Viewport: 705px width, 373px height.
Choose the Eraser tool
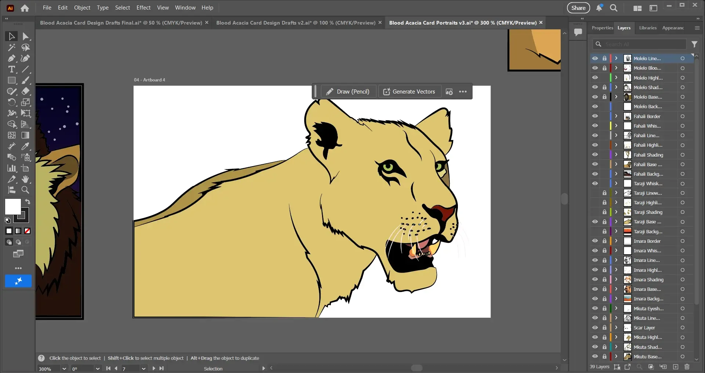tap(25, 91)
